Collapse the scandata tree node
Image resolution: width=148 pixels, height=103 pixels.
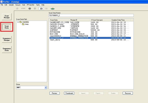coord(18,22)
